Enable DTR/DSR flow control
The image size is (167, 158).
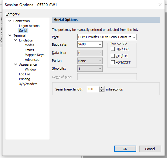pyautogui.click(x=113, y=49)
